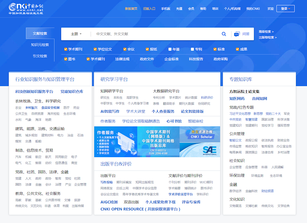This screenshot has width=307, height=223.
Task: Open 我的CNKI in top navigation
Action: [x=253, y=9]
